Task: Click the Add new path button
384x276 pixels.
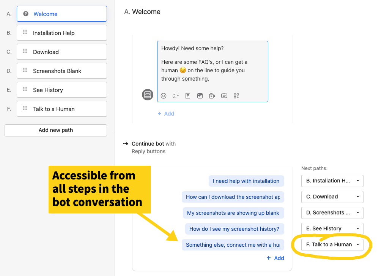Action: click(x=56, y=130)
